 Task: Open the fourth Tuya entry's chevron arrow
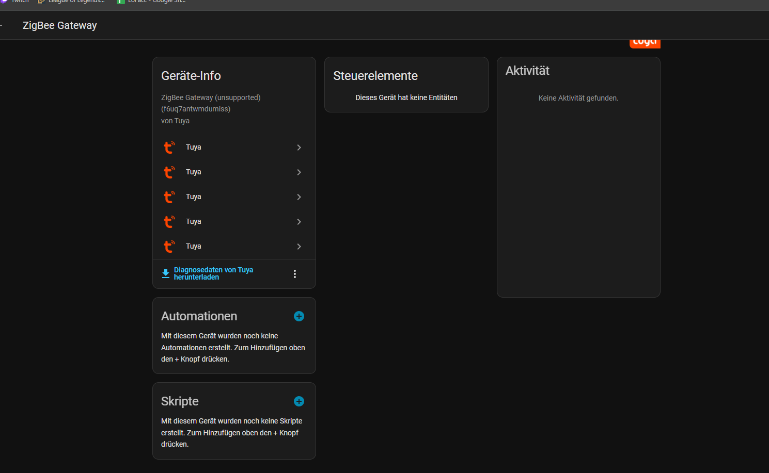(299, 222)
